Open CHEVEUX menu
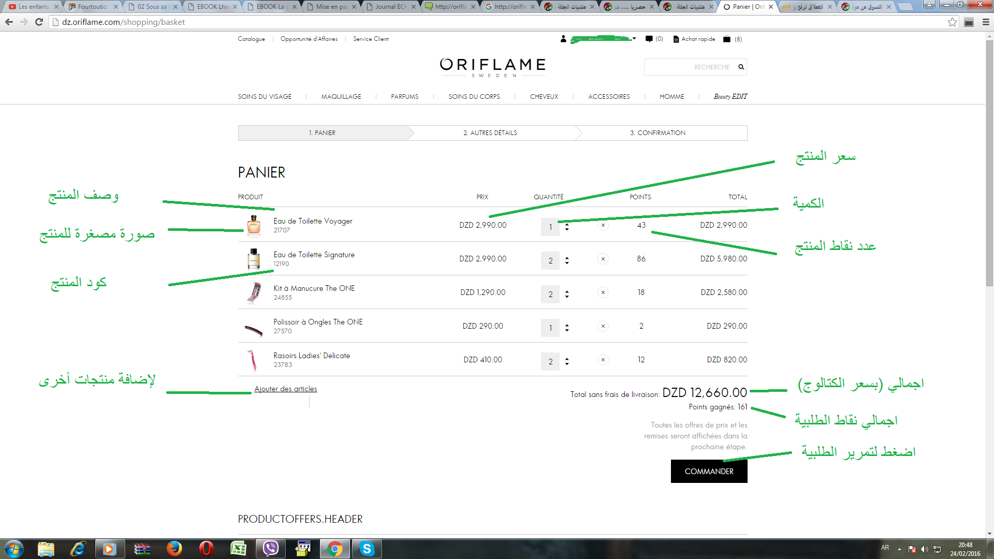Screen dimensions: 994x559 [544, 96]
